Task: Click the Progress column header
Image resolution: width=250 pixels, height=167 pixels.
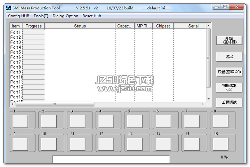Action: point(33,26)
